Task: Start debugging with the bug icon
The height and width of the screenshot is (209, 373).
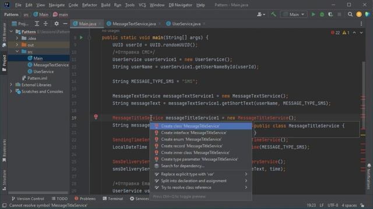Action: 322,15
